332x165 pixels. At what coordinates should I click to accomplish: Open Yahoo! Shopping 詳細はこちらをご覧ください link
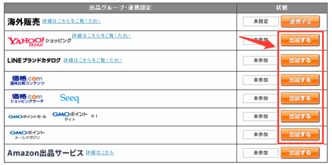[x=101, y=36]
